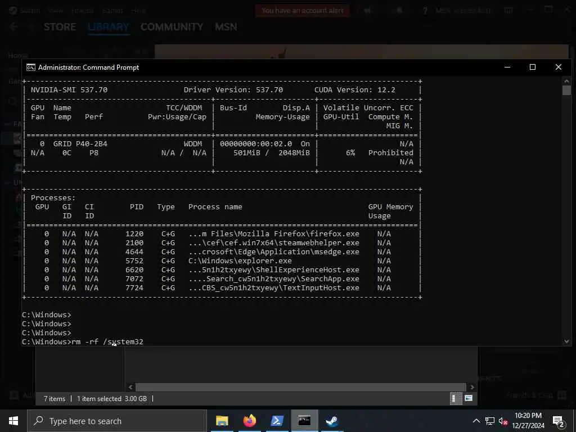Maximize the Command Prompt window
Screen dimensions: 576x432
click(533, 67)
